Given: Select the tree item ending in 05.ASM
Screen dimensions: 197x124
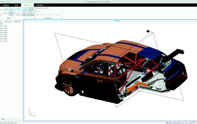Looking at the screenshot, I should coord(4,35).
